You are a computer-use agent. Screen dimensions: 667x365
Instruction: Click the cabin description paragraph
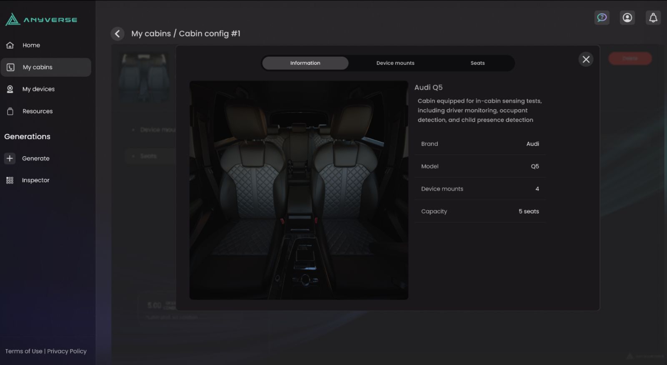(480, 111)
